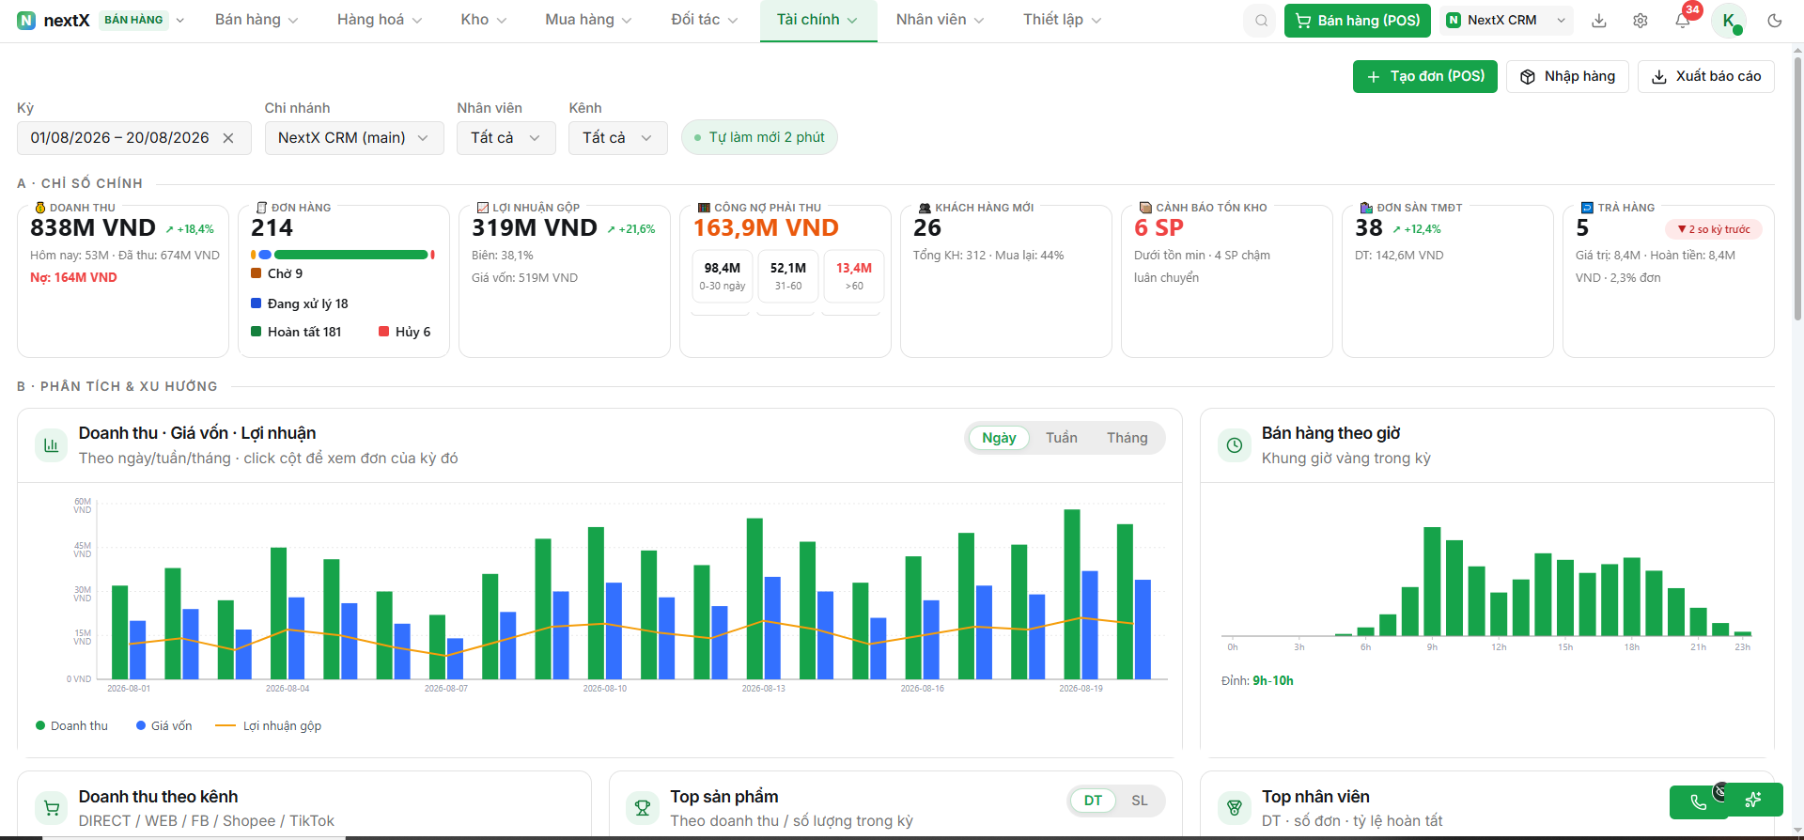Image resolution: width=1804 pixels, height=840 pixels.
Task: Click Xuất báo cáo button
Action: pos(1706,77)
